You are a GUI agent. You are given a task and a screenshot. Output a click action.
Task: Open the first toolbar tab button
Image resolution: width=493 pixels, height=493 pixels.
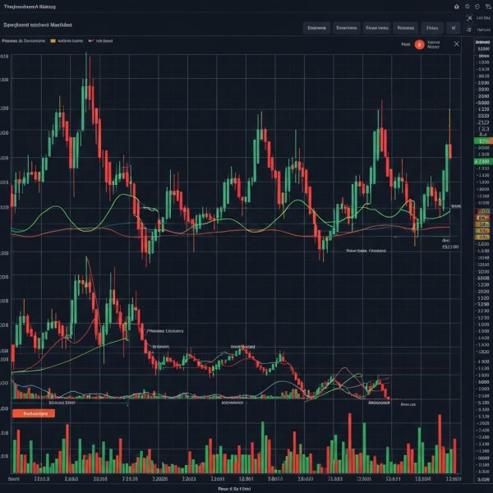[x=316, y=27]
